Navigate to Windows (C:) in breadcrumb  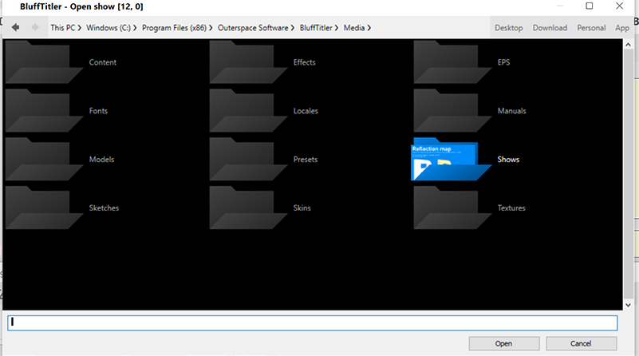[x=108, y=28]
